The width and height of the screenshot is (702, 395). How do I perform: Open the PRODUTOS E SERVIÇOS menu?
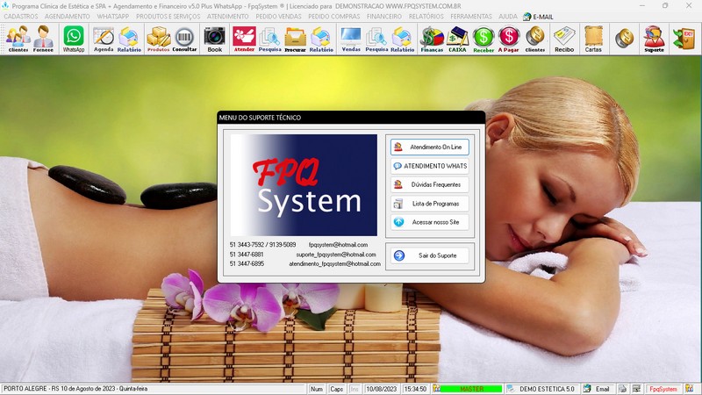(x=168, y=16)
